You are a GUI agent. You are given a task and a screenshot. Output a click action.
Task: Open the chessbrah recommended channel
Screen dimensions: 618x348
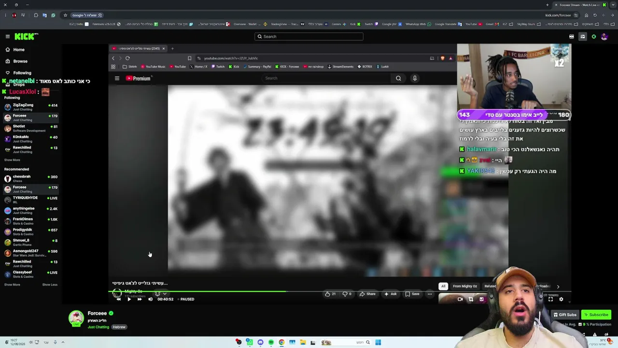[x=31, y=178]
